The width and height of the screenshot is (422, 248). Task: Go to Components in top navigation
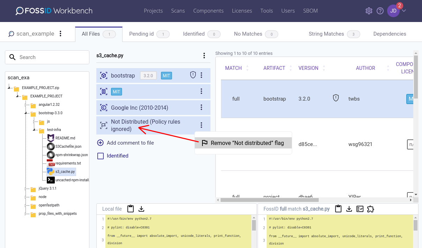tap(208, 10)
